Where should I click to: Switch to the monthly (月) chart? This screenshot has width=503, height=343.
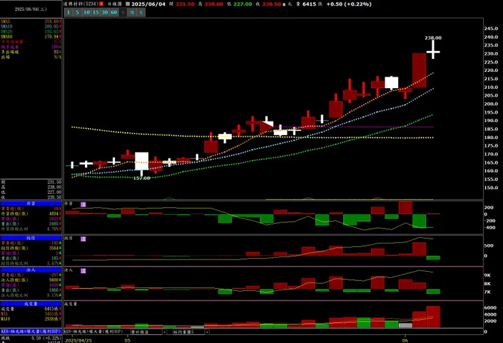[141, 12]
